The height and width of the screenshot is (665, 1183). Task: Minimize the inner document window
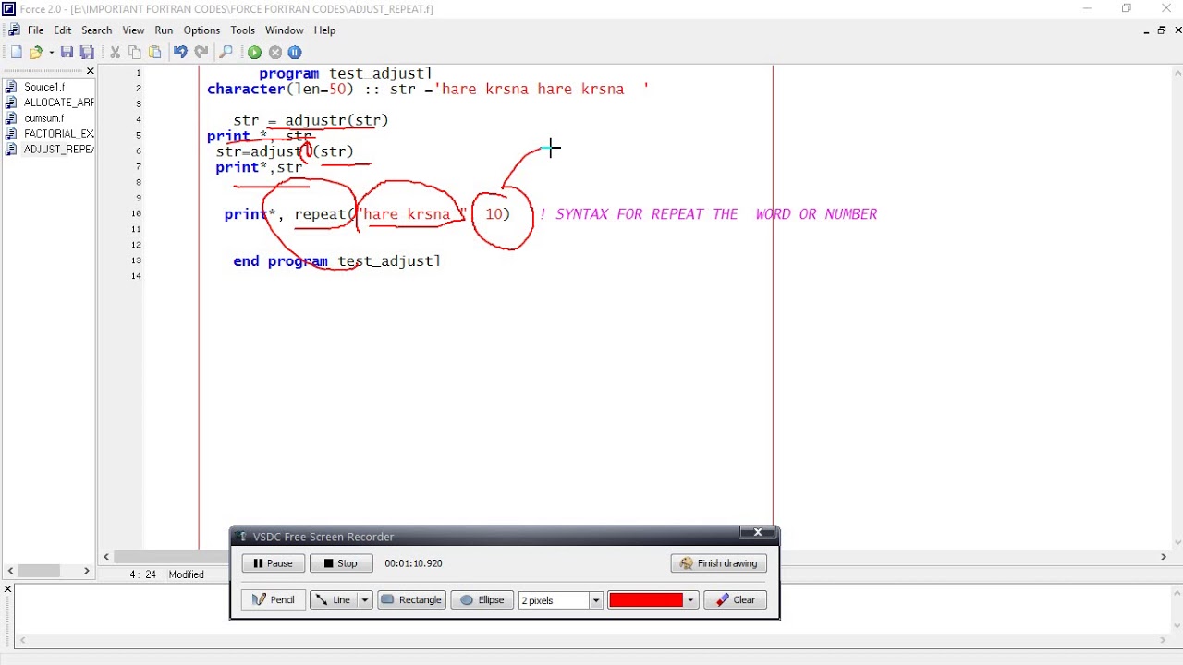click(x=1146, y=30)
